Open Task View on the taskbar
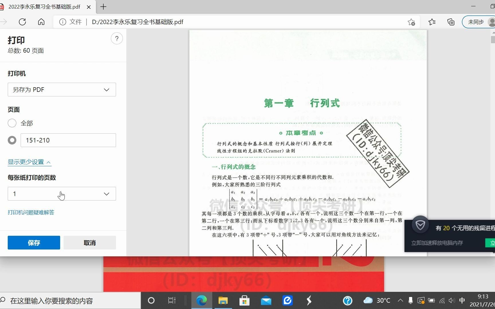The height and width of the screenshot is (309, 495). [x=171, y=300]
